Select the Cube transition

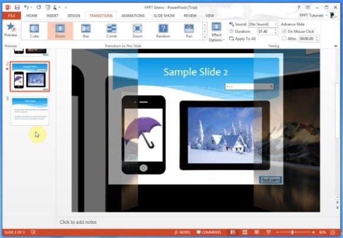click(34, 31)
